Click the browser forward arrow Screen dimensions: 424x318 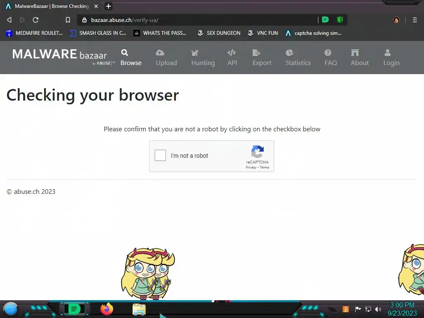22,20
